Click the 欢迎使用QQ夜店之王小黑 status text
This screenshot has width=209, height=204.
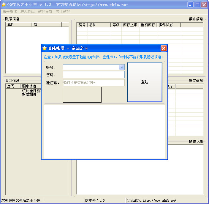click(x=23, y=200)
